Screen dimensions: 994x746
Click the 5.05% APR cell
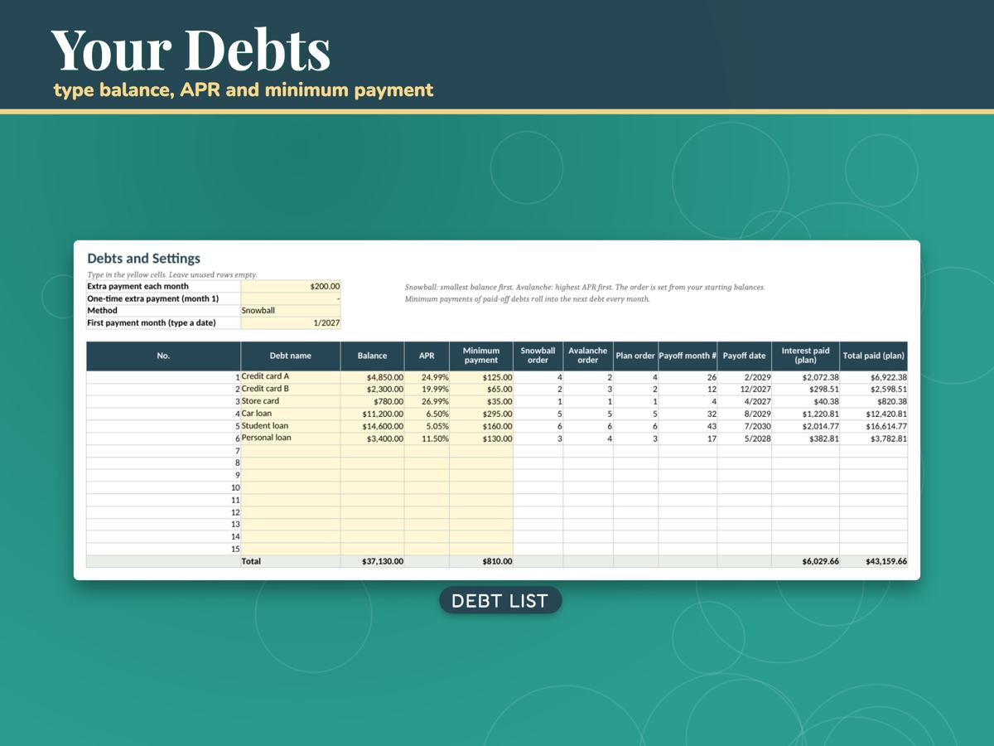pos(427,426)
